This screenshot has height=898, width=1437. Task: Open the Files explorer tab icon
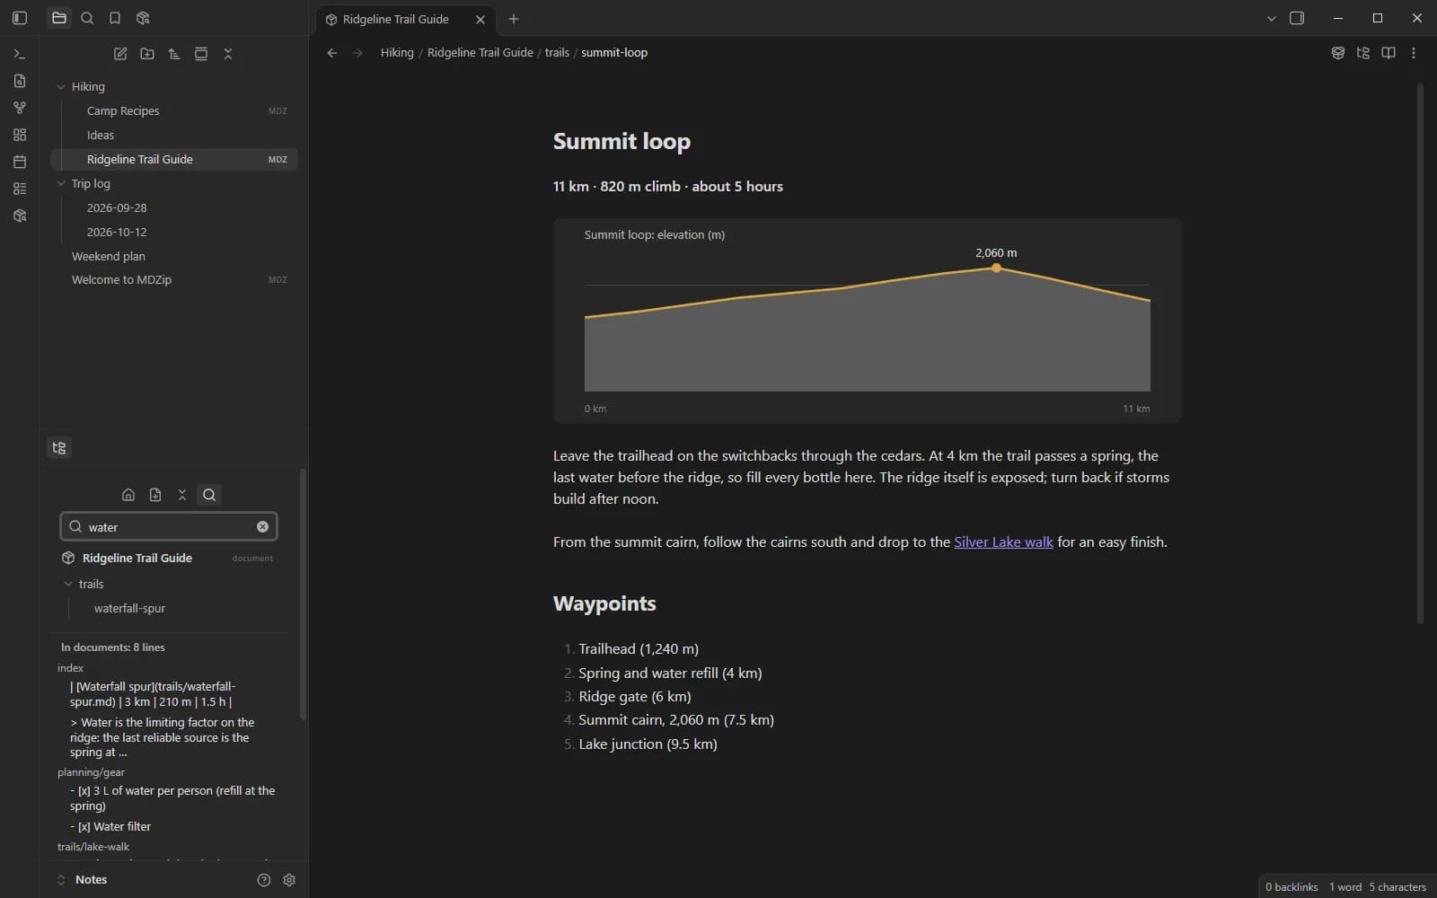(59, 18)
